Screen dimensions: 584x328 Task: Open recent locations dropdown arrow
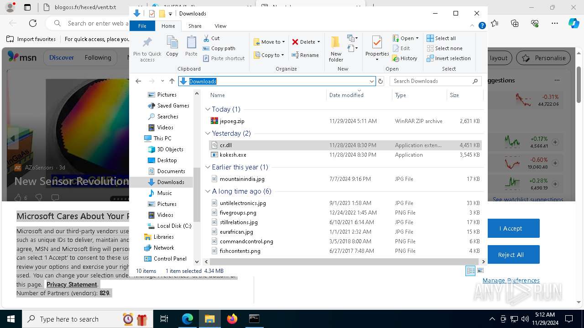(x=162, y=81)
